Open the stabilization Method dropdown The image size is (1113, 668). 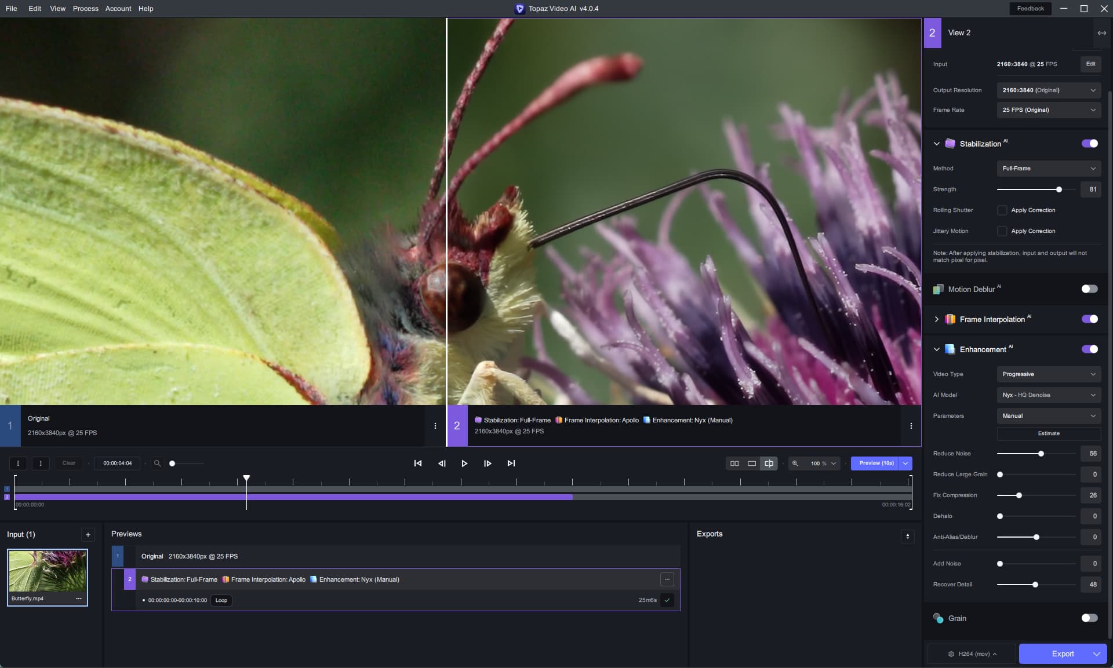click(1048, 169)
